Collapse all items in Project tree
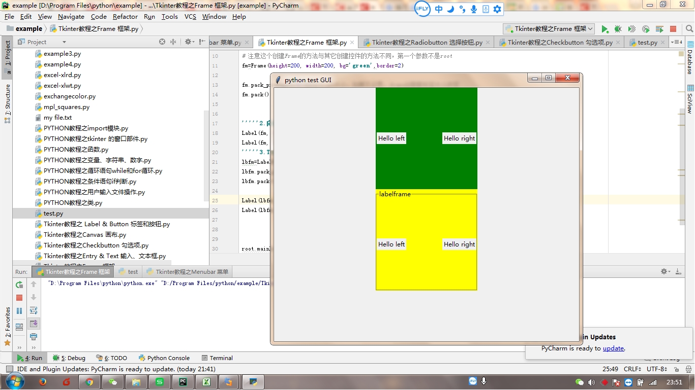This screenshot has height=390, width=695. point(173,42)
